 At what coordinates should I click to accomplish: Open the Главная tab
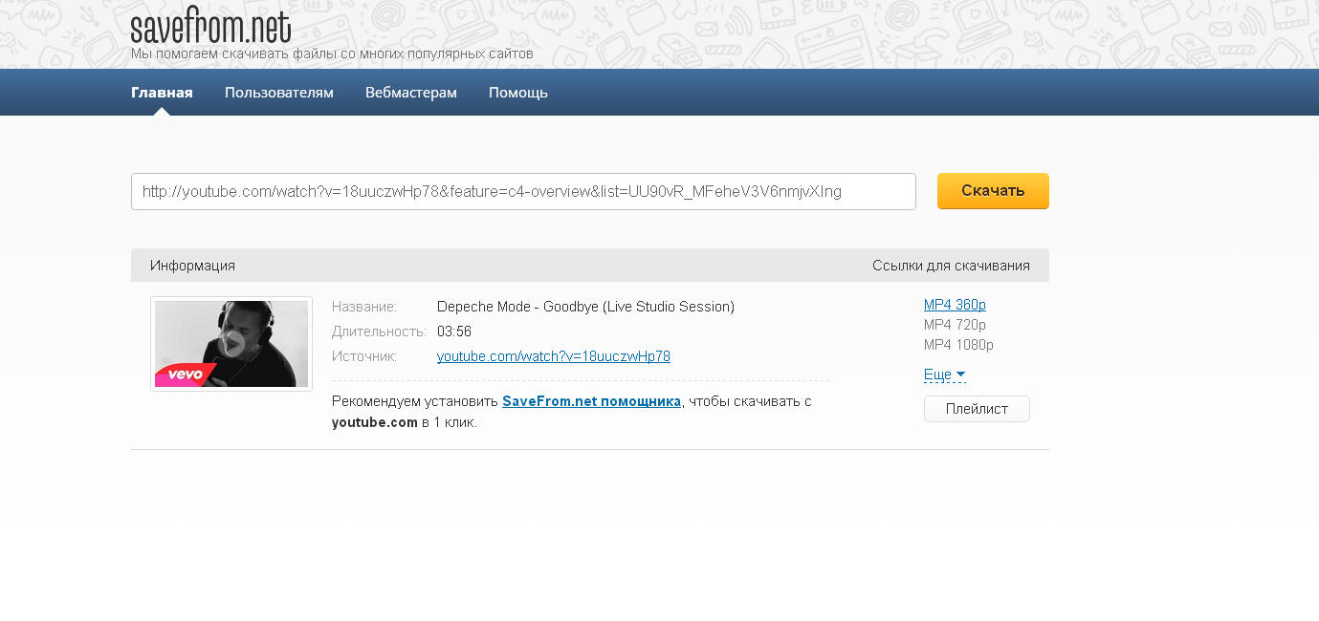tap(162, 93)
